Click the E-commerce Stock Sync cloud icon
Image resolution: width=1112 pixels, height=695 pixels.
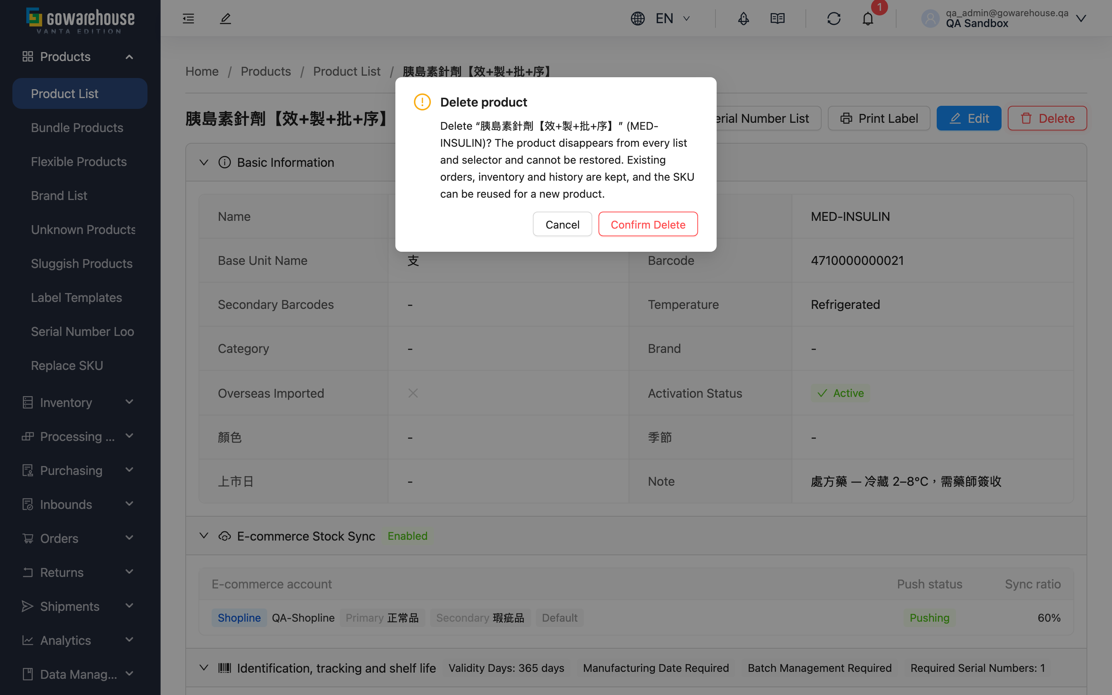click(224, 536)
